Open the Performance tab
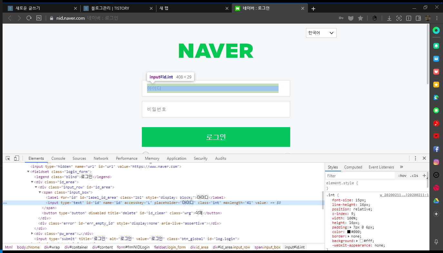This screenshot has width=443, height=253. click(x=127, y=158)
